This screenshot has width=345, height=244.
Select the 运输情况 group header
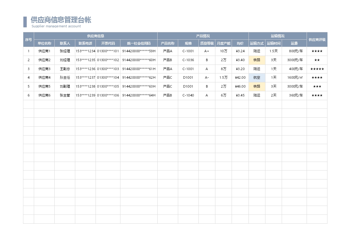click(278, 36)
